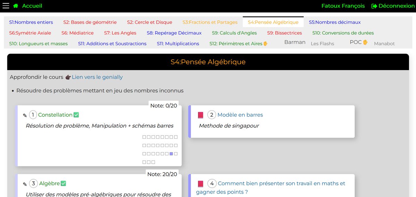Click the S4:Pensée Algébrique section header
The height and width of the screenshot is (197, 416).
point(208,62)
